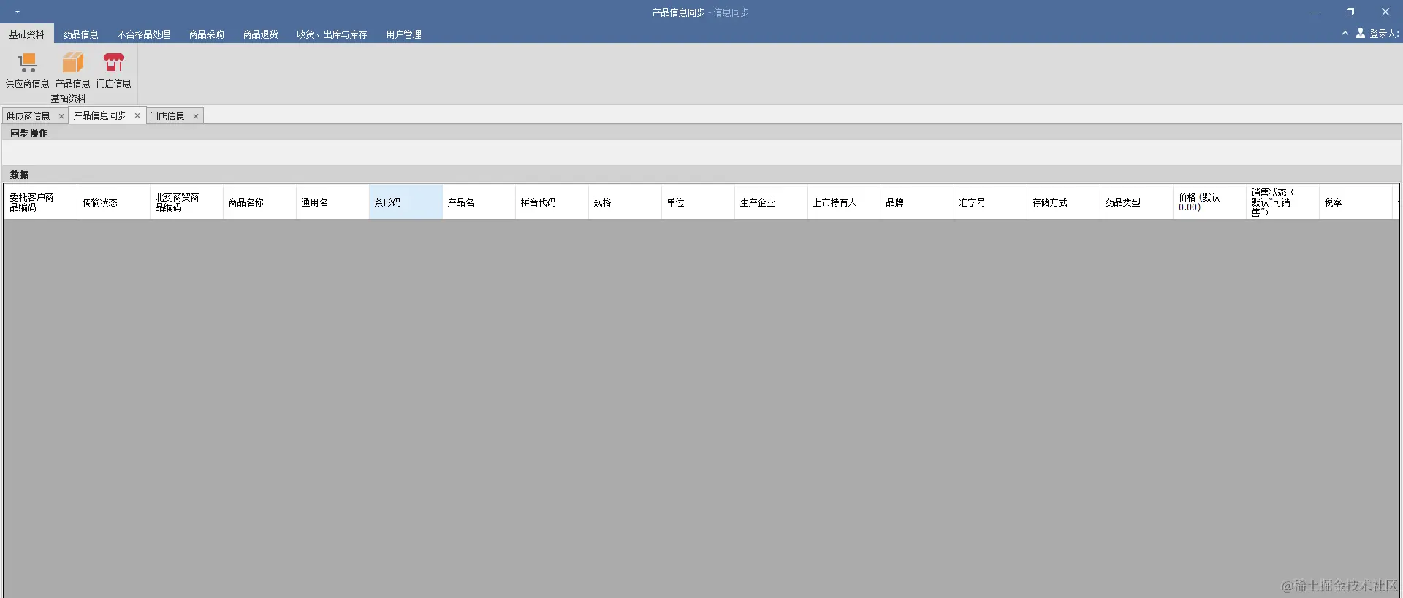Screen dimensions: 1403x598
Task: Collapse the ribbon with the caret arrow
Action: (1345, 34)
